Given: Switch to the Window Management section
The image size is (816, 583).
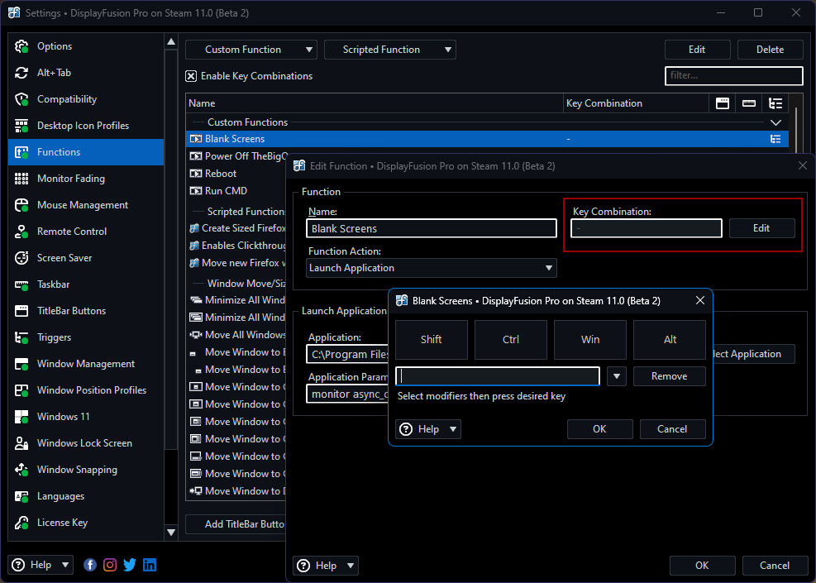Looking at the screenshot, I should coord(85,364).
